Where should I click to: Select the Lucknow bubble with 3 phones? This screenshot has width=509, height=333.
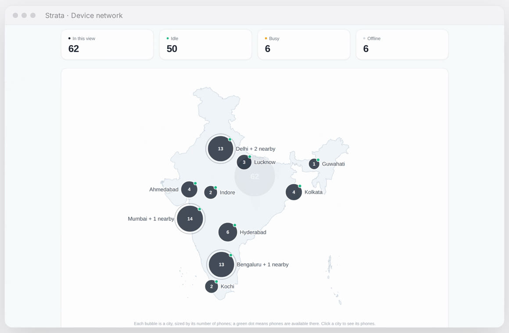point(244,162)
